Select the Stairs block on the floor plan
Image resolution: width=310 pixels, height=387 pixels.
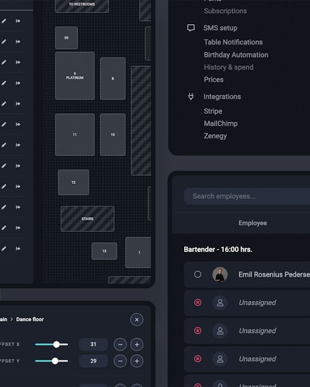[87, 219]
